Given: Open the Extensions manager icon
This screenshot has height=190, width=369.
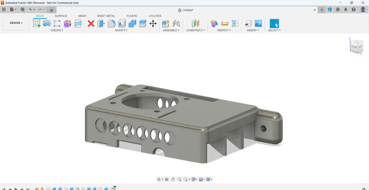Looking at the screenshot, I should 330,10.
